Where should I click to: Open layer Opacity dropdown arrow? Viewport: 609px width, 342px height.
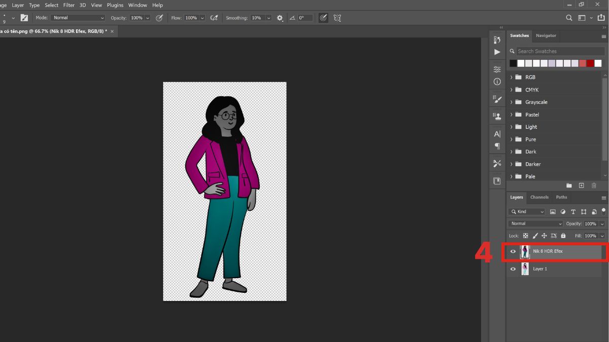pos(602,223)
